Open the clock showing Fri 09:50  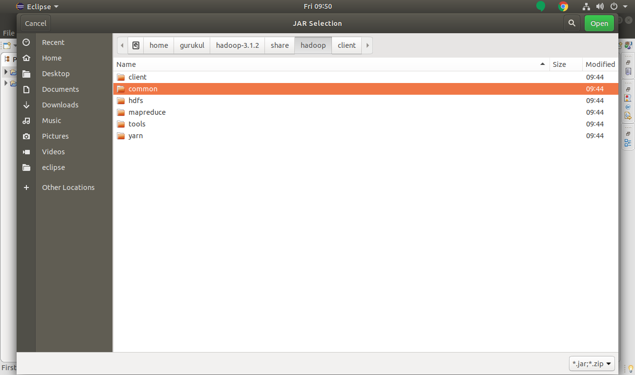tap(318, 7)
